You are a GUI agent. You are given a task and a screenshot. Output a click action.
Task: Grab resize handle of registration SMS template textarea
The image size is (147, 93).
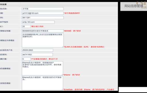pyautogui.click(x=62, y=89)
